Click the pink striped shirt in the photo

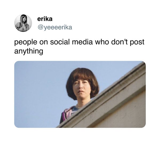(67, 114)
